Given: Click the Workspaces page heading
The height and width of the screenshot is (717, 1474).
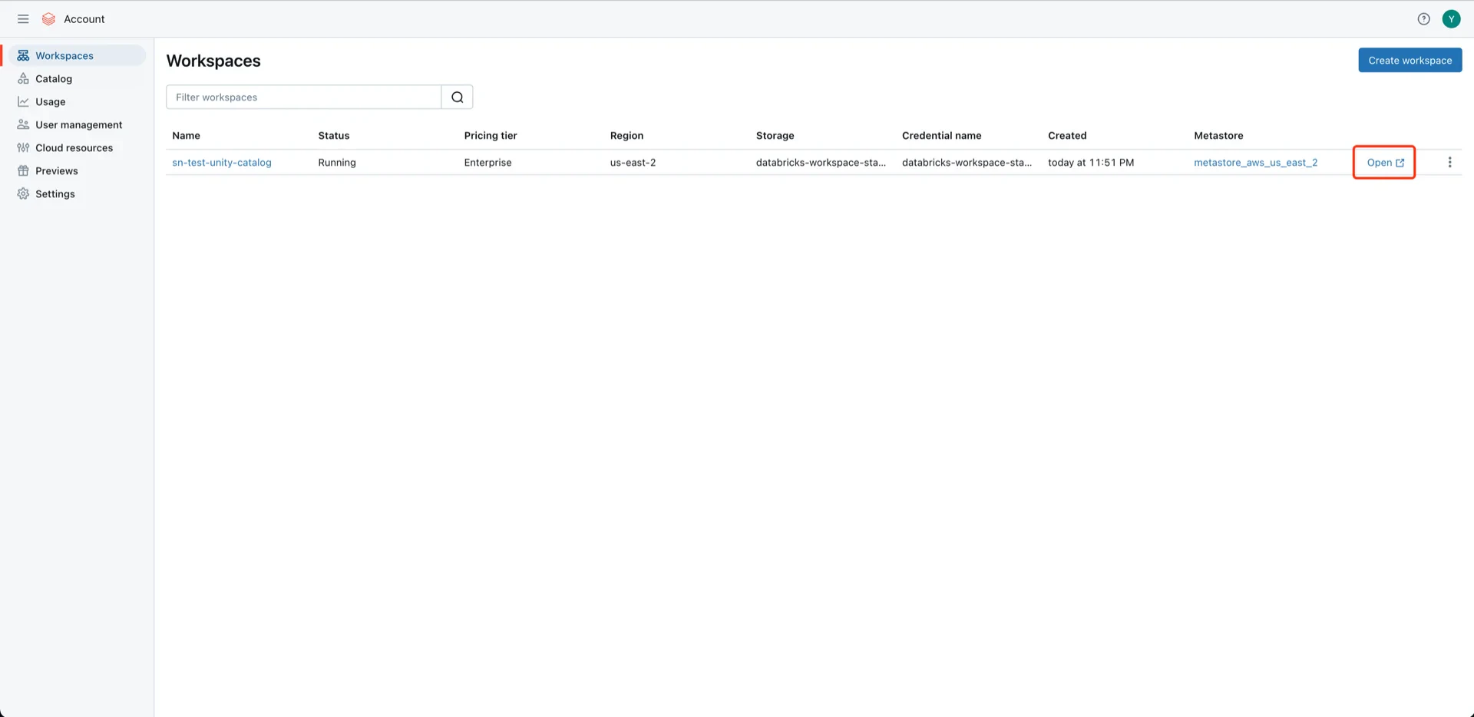Looking at the screenshot, I should tap(213, 61).
